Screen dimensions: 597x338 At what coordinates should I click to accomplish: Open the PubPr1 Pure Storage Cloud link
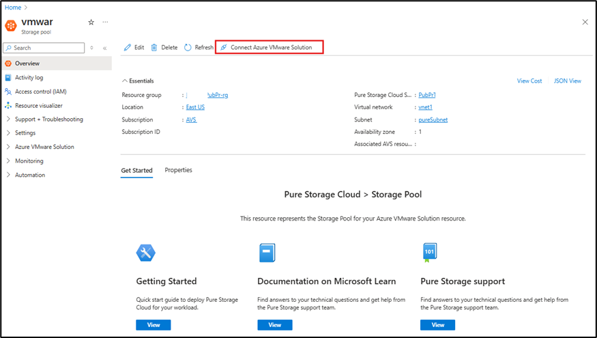click(427, 95)
